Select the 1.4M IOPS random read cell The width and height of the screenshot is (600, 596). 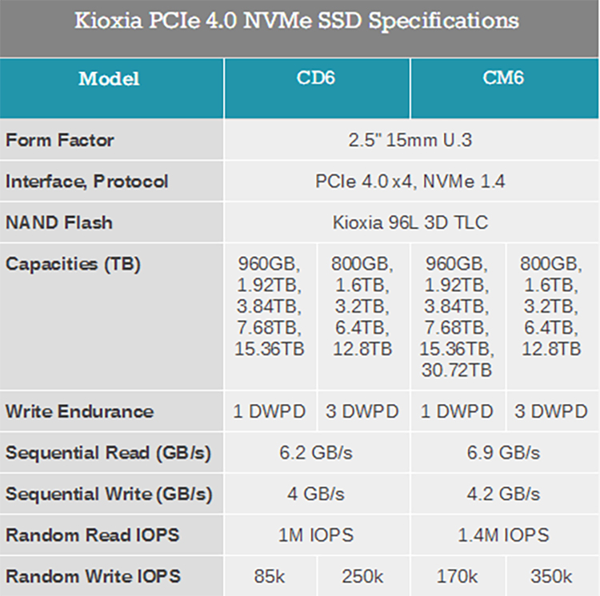(x=505, y=535)
